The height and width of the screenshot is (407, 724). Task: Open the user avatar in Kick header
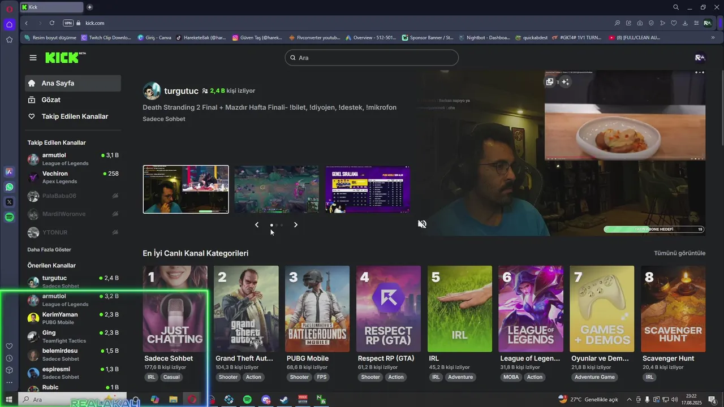click(700, 58)
